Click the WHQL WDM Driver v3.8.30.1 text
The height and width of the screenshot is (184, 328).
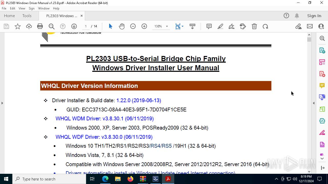105,119
